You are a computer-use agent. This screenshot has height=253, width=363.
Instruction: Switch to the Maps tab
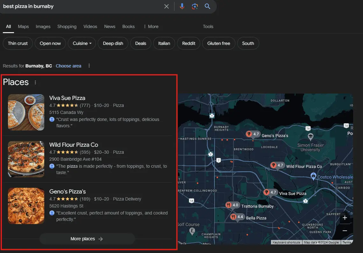[23, 27]
